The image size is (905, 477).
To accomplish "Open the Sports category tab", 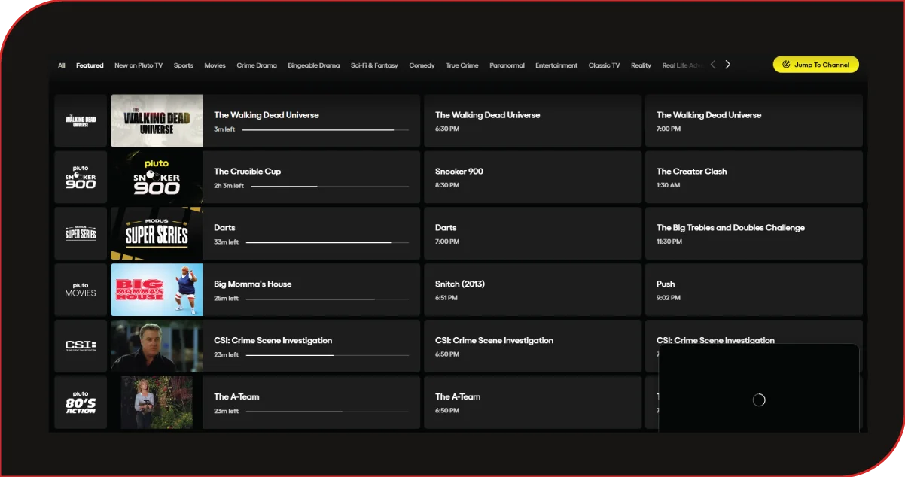I will [x=184, y=65].
